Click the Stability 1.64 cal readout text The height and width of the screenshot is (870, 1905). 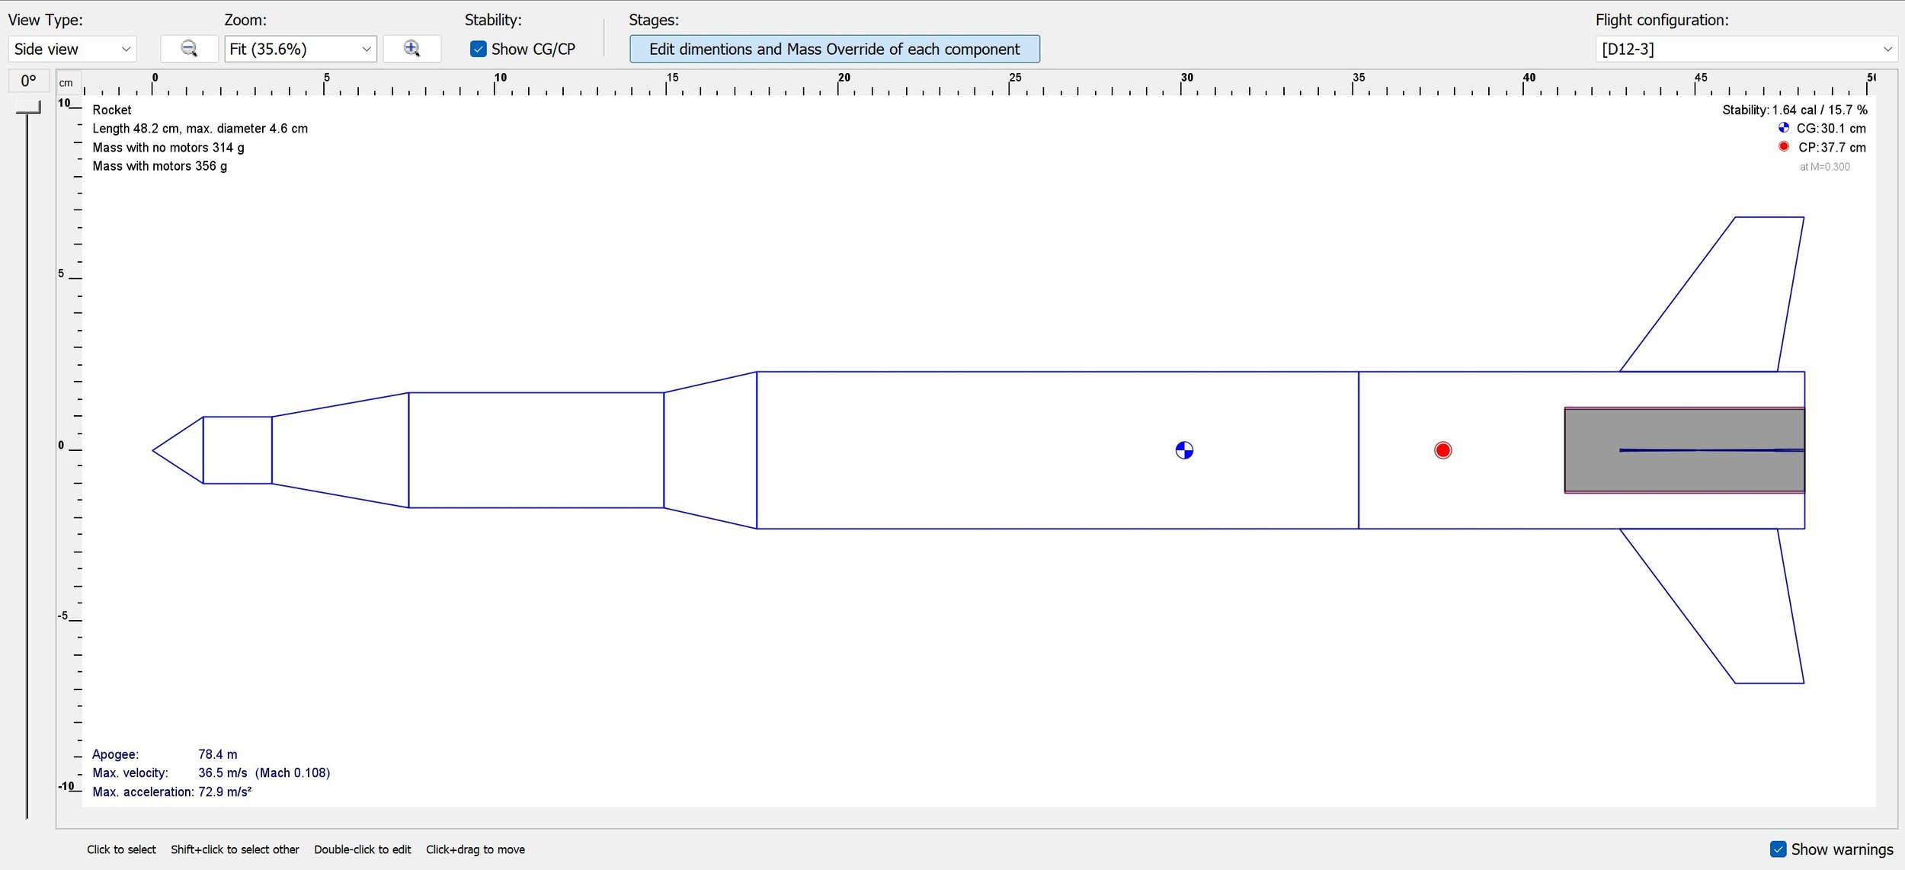click(1795, 110)
